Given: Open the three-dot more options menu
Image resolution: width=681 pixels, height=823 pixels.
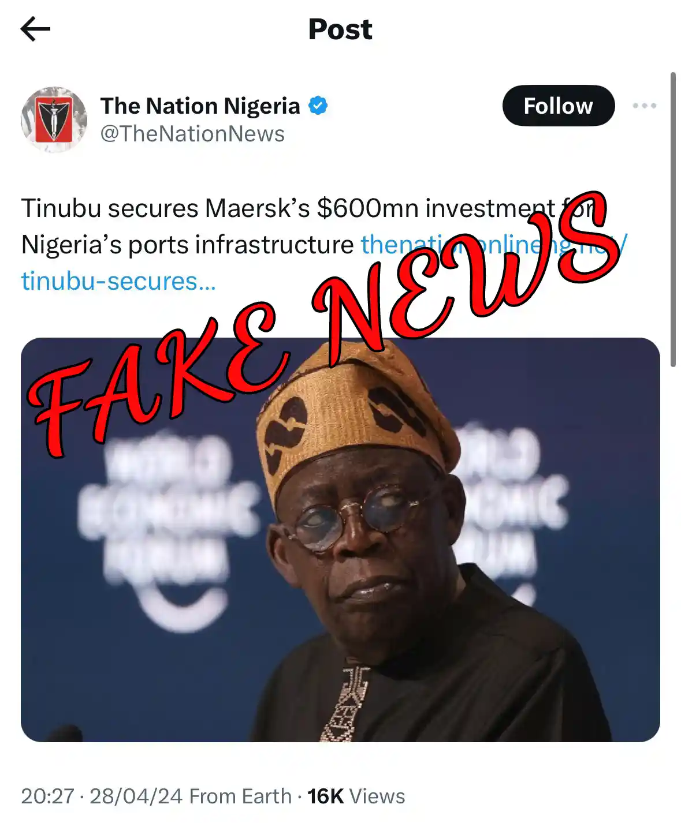Looking at the screenshot, I should (x=644, y=106).
